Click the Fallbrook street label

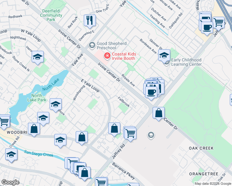[x=124, y=102]
